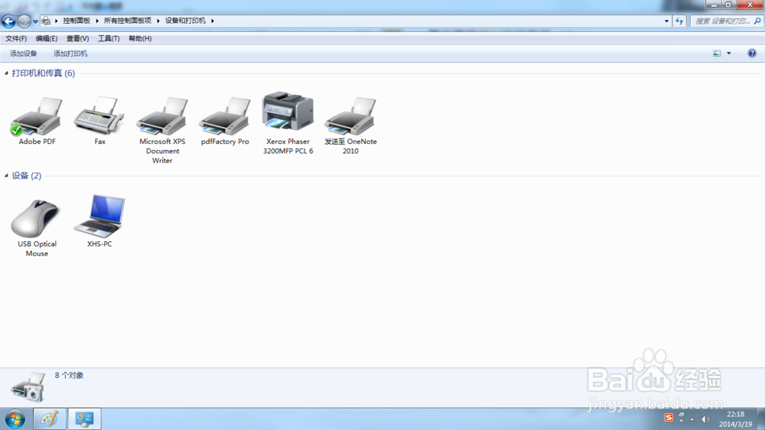
Task: Click in the 搜索 设备和打印机 search box
Action: 722,21
